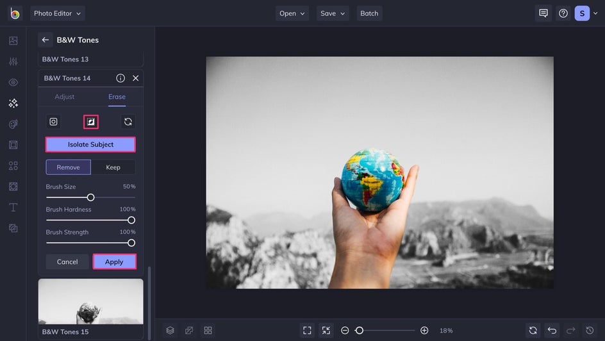Click the Brush Size slider handle

90,197
